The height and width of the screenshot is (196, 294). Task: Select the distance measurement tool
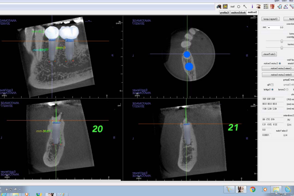pos(292,7)
